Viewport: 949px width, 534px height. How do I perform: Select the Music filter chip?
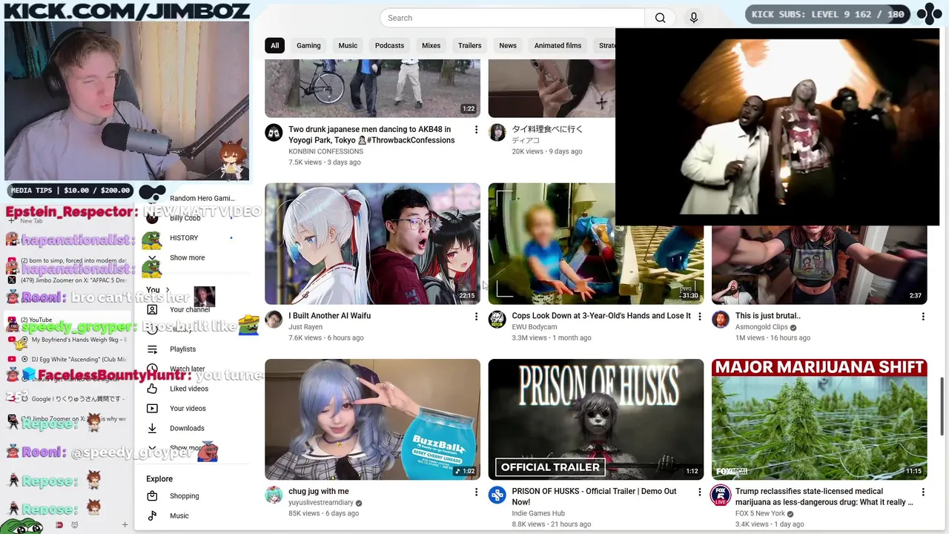[348, 46]
